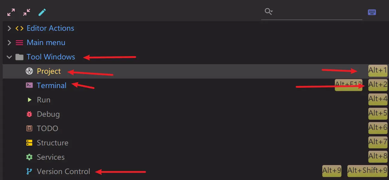The width and height of the screenshot is (389, 180).
Task: Click the Version Control branch icon
Action: click(29, 171)
